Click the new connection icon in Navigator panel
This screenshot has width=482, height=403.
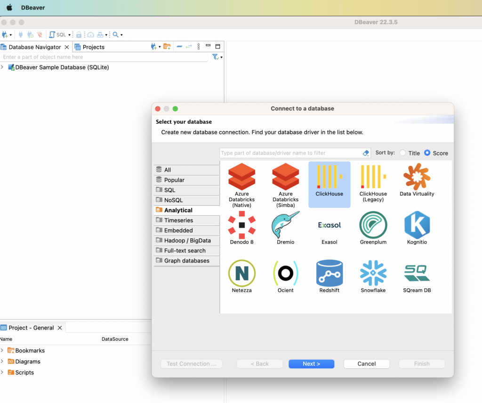point(154,47)
